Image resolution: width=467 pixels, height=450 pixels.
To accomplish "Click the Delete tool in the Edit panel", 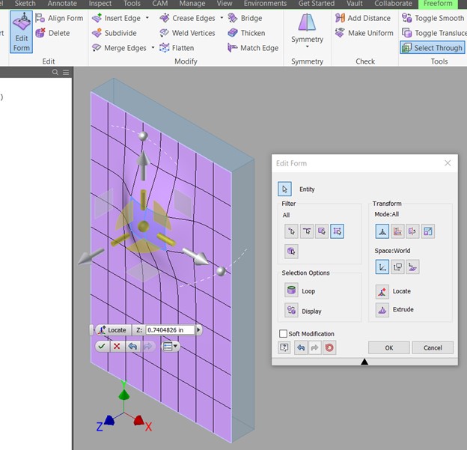I will click(52, 33).
